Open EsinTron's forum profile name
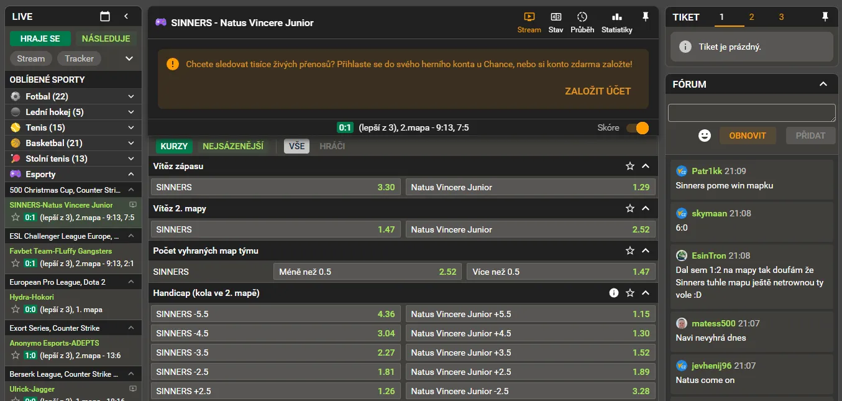This screenshot has width=842, height=401. tap(708, 256)
